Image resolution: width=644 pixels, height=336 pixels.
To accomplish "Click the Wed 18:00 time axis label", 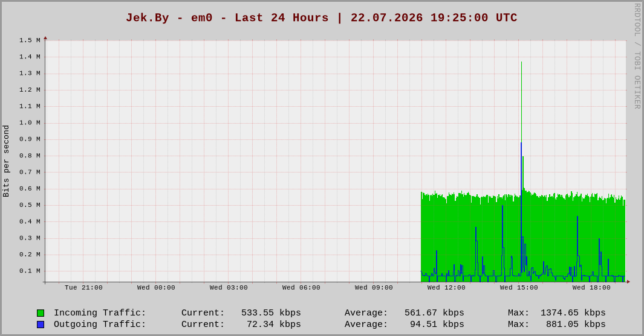I will pyautogui.click(x=591, y=288).
